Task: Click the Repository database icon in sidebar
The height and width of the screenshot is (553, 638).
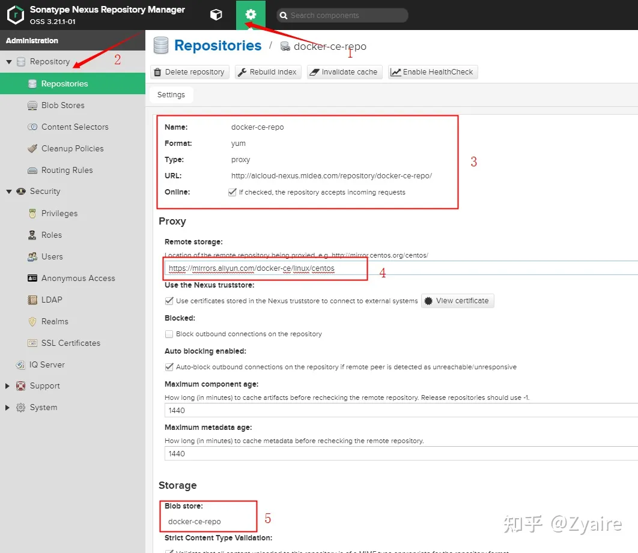Action: point(21,62)
